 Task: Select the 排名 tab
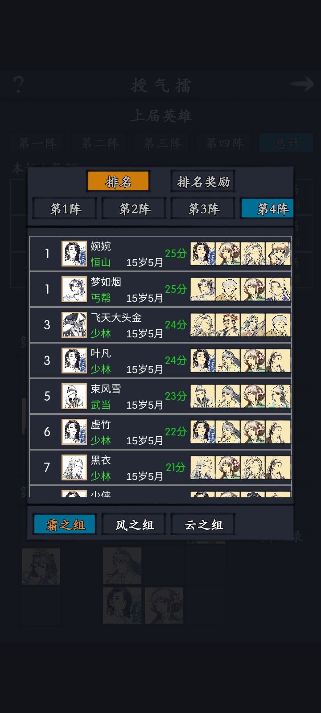[x=118, y=182]
